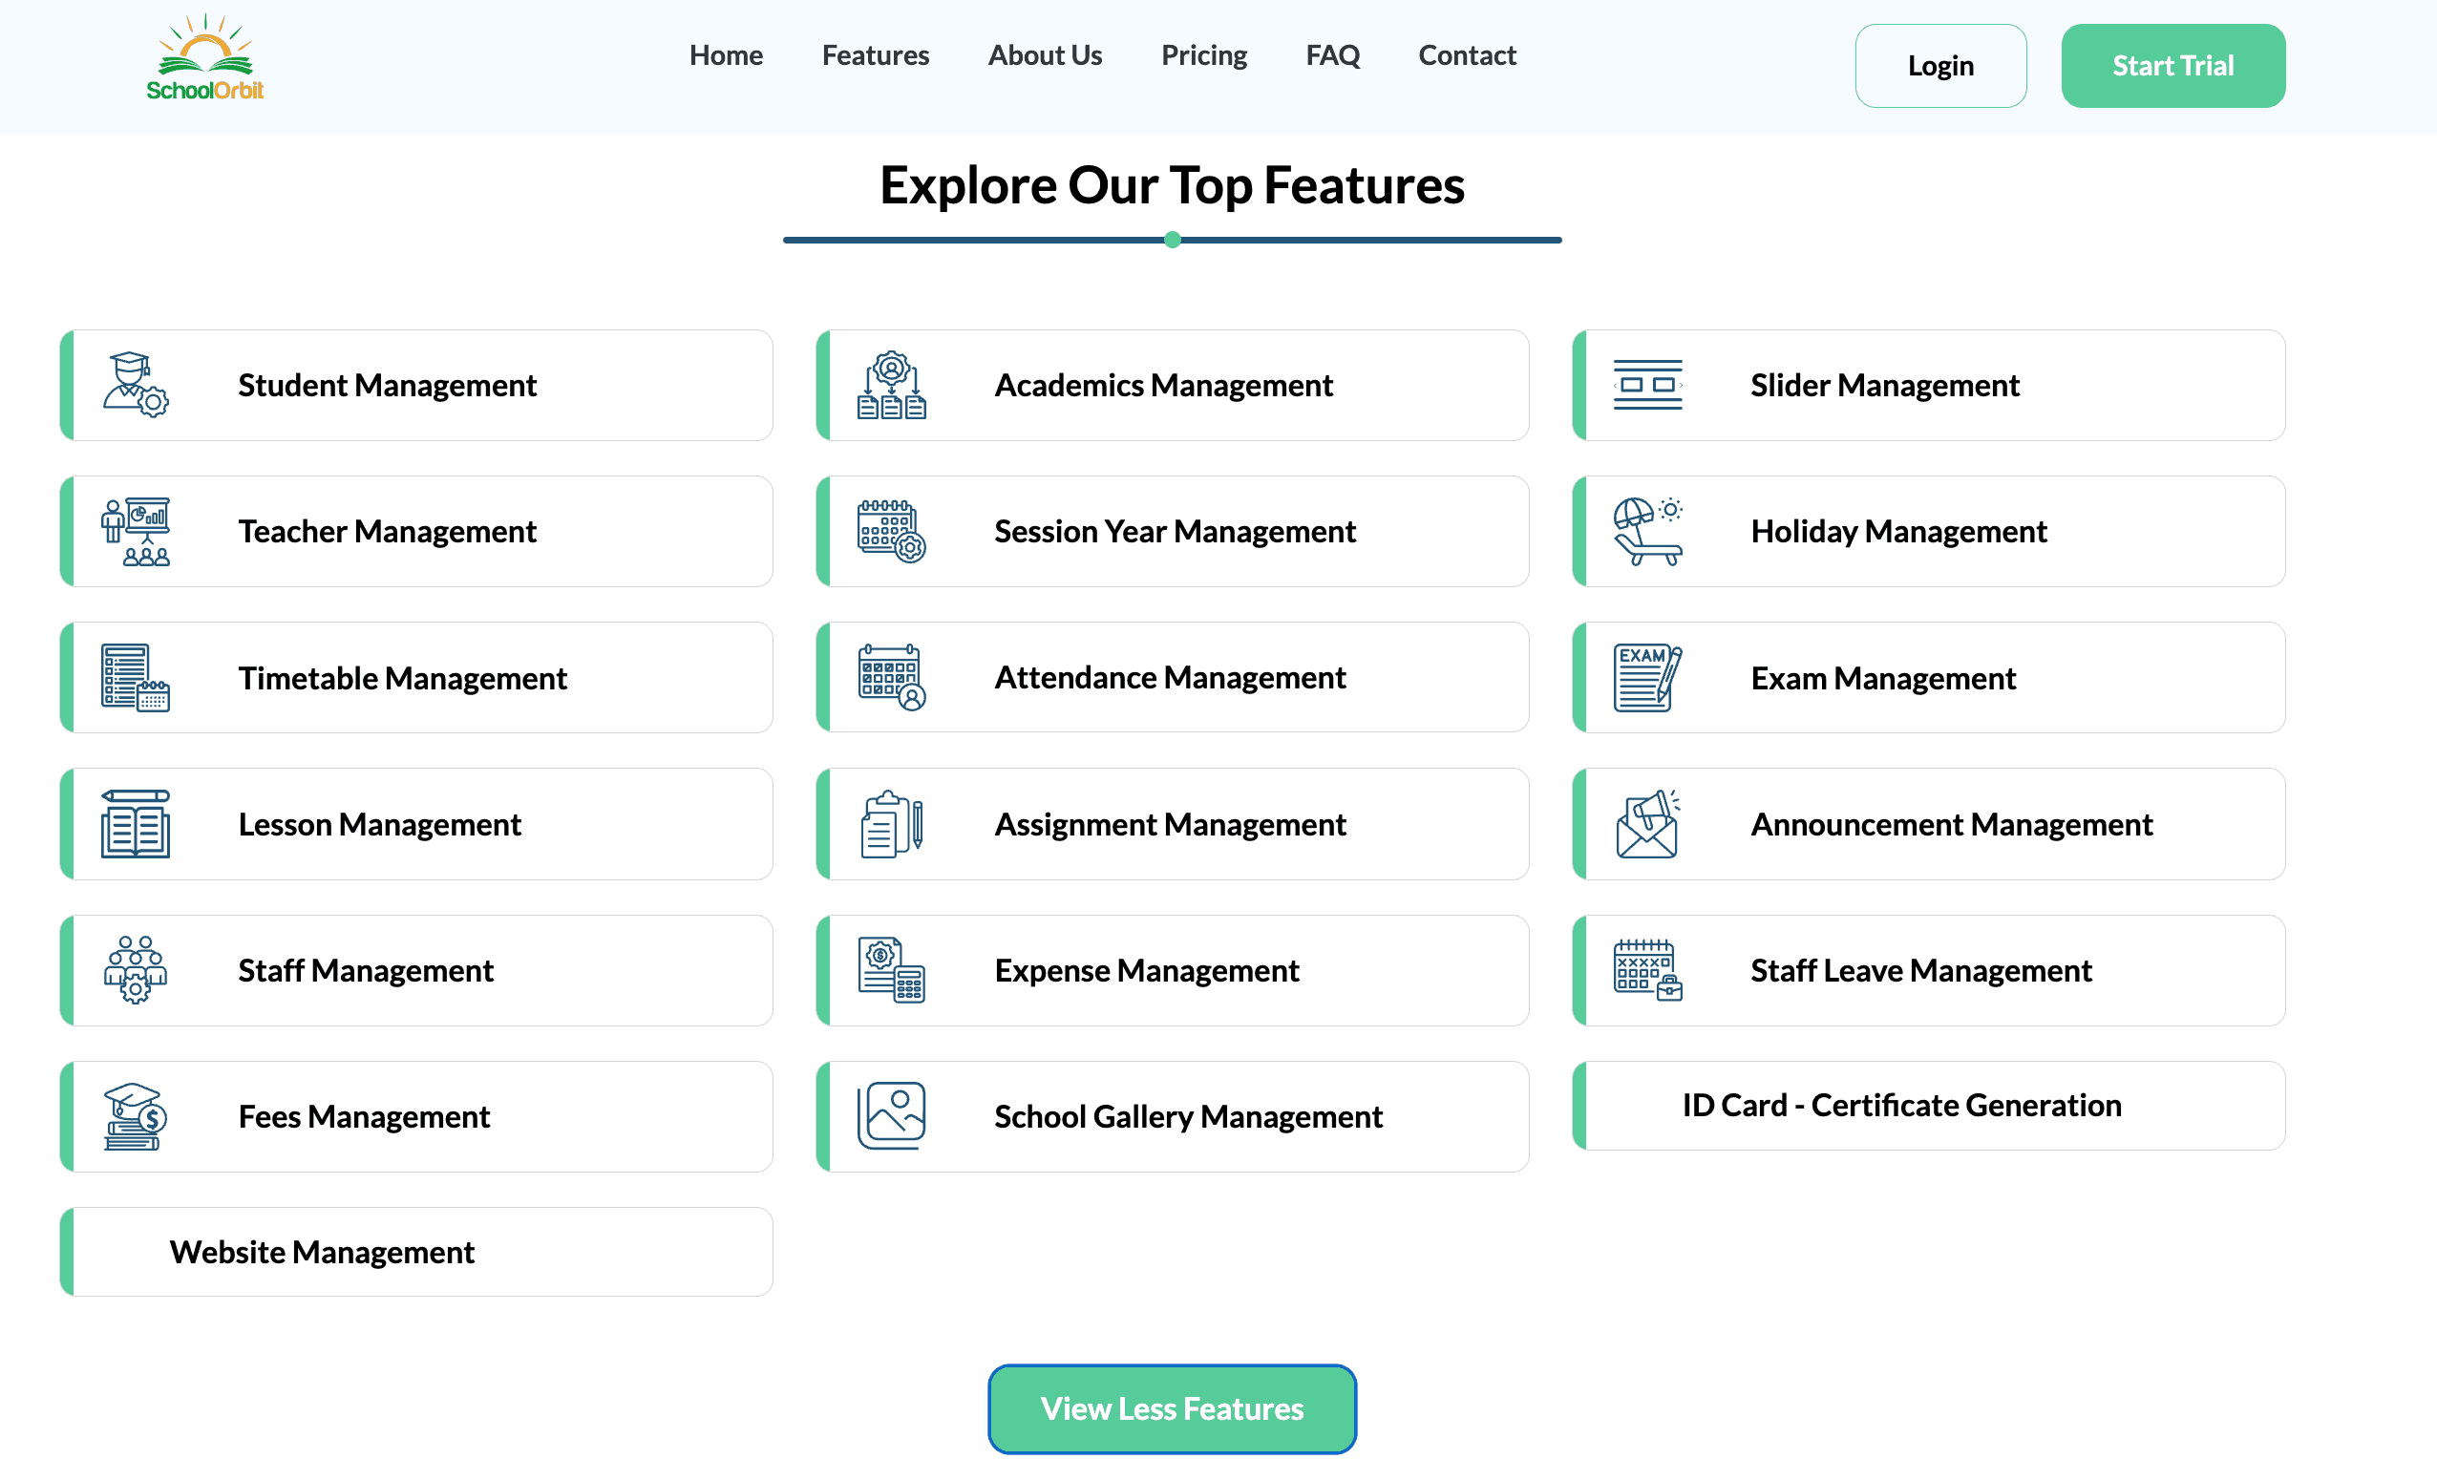Open the Home menu item
Viewport: 2437px width, 1459px height.
(726, 55)
